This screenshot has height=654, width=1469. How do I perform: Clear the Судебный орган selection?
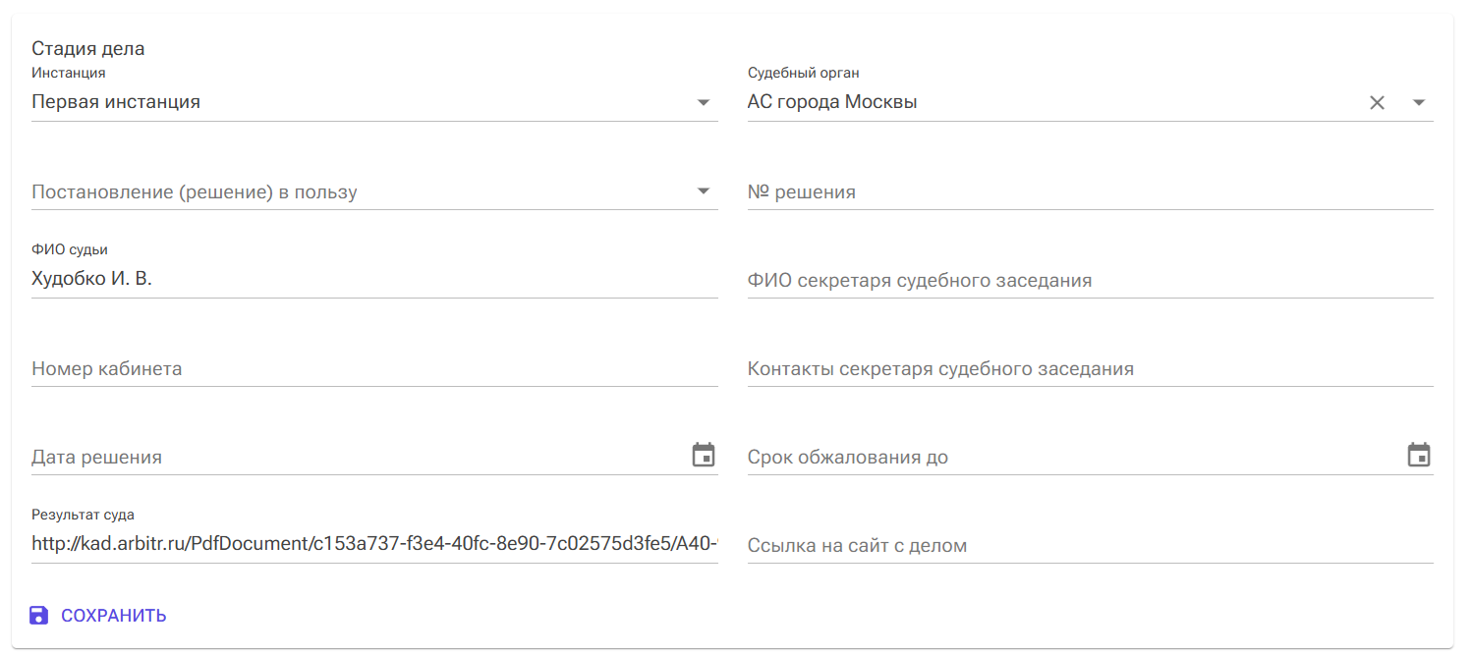pyautogui.click(x=1377, y=102)
